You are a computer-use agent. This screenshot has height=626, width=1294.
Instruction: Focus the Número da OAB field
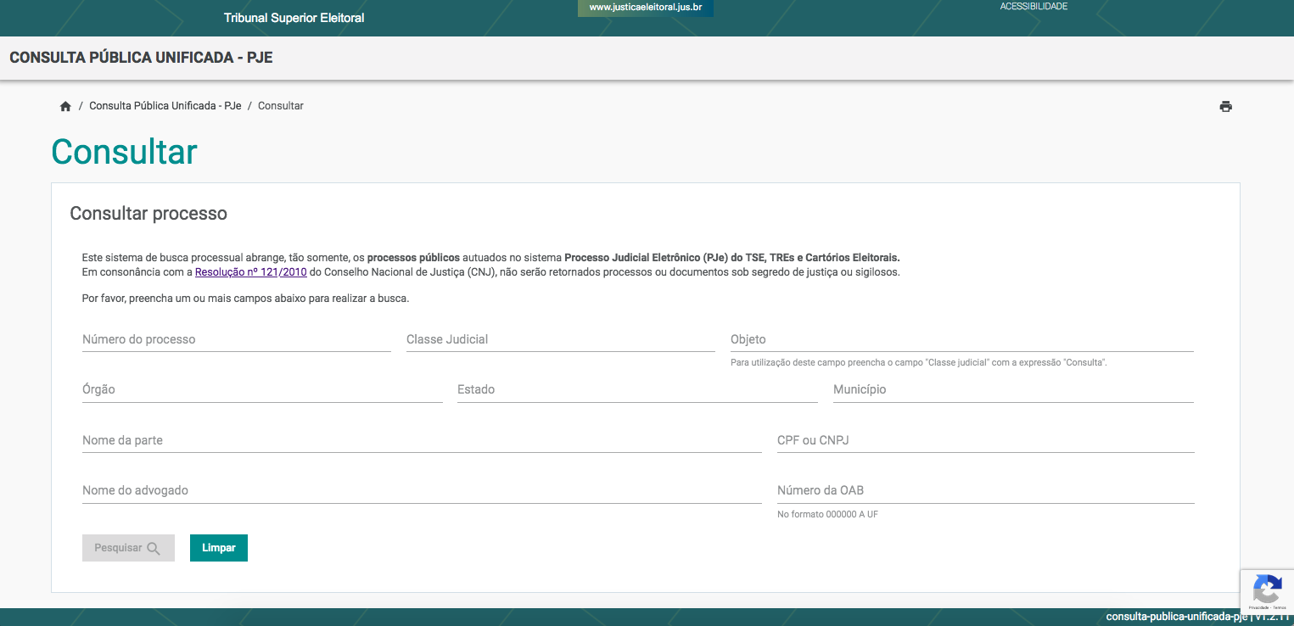(986, 491)
